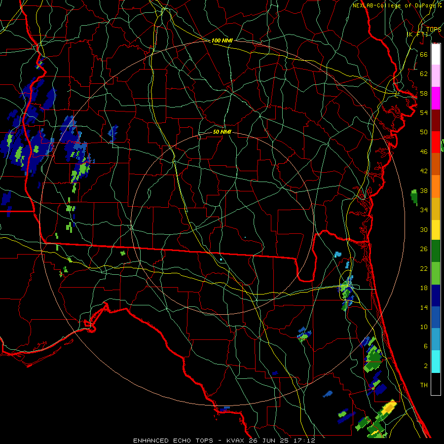This screenshot has width=444, height=444.
Task: Click the dark green legend swatch
Action: click(436, 251)
